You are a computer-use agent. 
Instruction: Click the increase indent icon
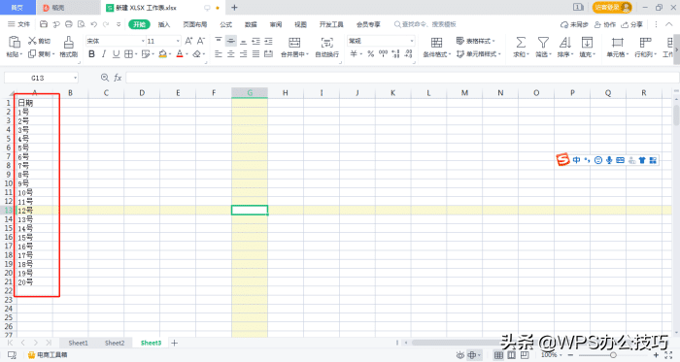point(268,41)
